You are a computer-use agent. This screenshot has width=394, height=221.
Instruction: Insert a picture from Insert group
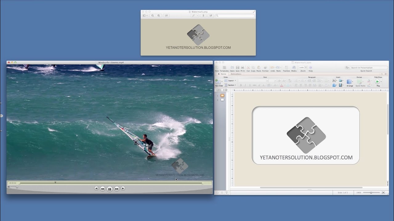click(x=340, y=80)
